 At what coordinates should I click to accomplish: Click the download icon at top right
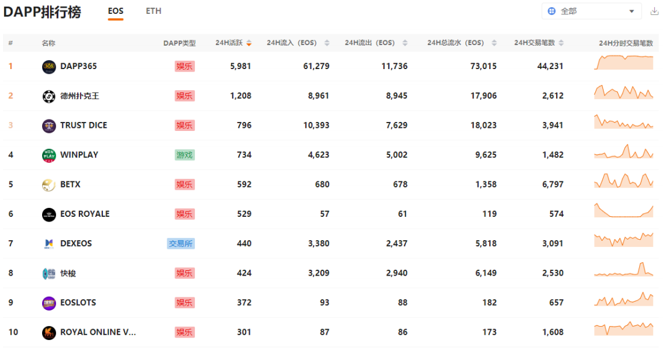click(x=654, y=11)
